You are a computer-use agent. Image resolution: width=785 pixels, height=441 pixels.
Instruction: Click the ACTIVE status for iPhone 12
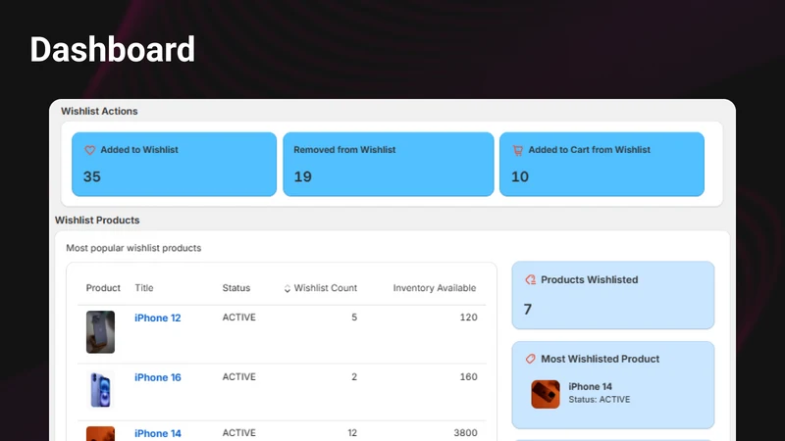(238, 318)
